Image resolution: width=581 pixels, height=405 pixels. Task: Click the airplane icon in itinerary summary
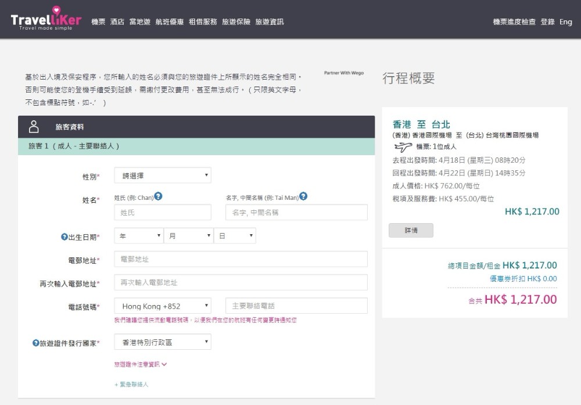coord(403,146)
